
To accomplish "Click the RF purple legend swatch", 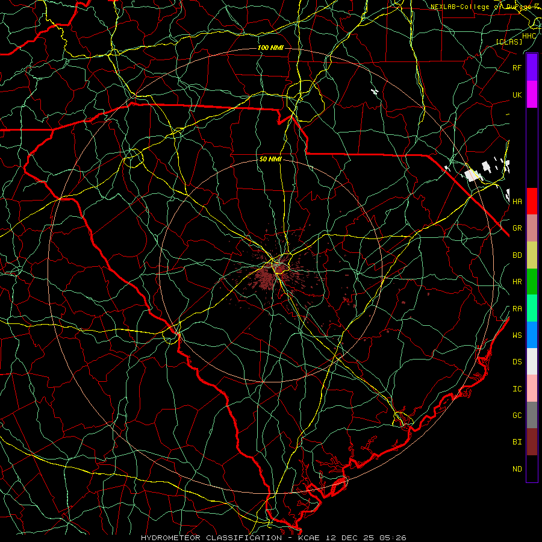I will pyautogui.click(x=532, y=67).
